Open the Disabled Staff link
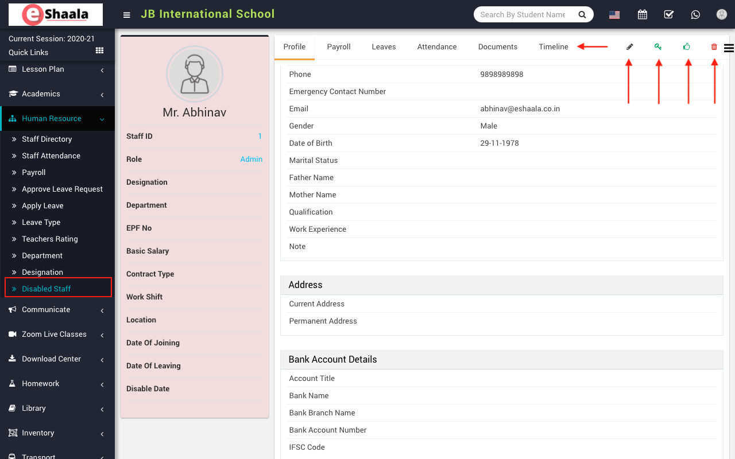Viewport: 735px width, 459px height. pyautogui.click(x=47, y=289)
